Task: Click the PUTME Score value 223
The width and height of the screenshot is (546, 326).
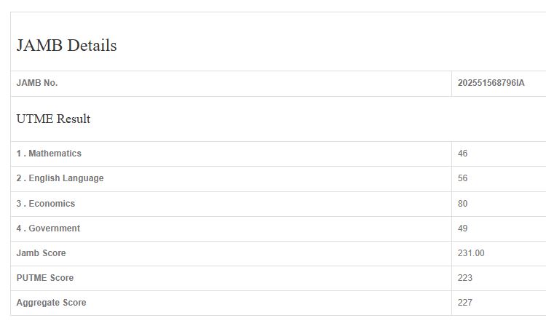Action: pos(465,278)
